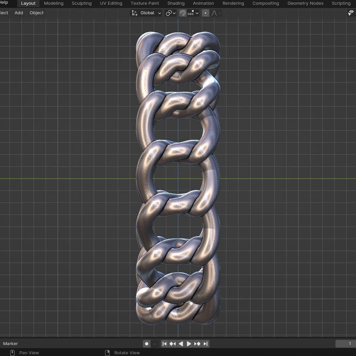356x356 pixels.
Task: Open the Animation workspace tab
Action: pyautogui.click(x=203, y=3)
